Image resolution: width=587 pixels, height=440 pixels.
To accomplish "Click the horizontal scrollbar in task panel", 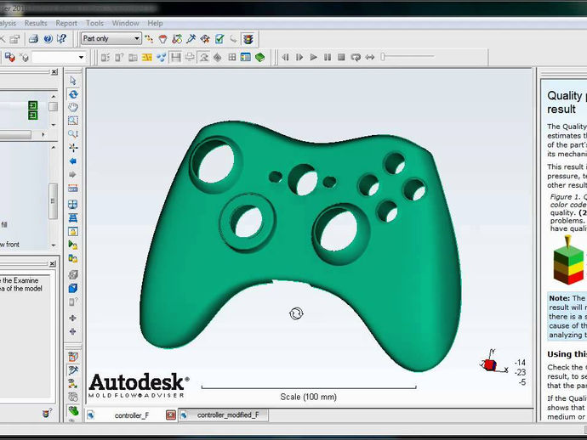I will pyautogui.click(x=15, y=134).
